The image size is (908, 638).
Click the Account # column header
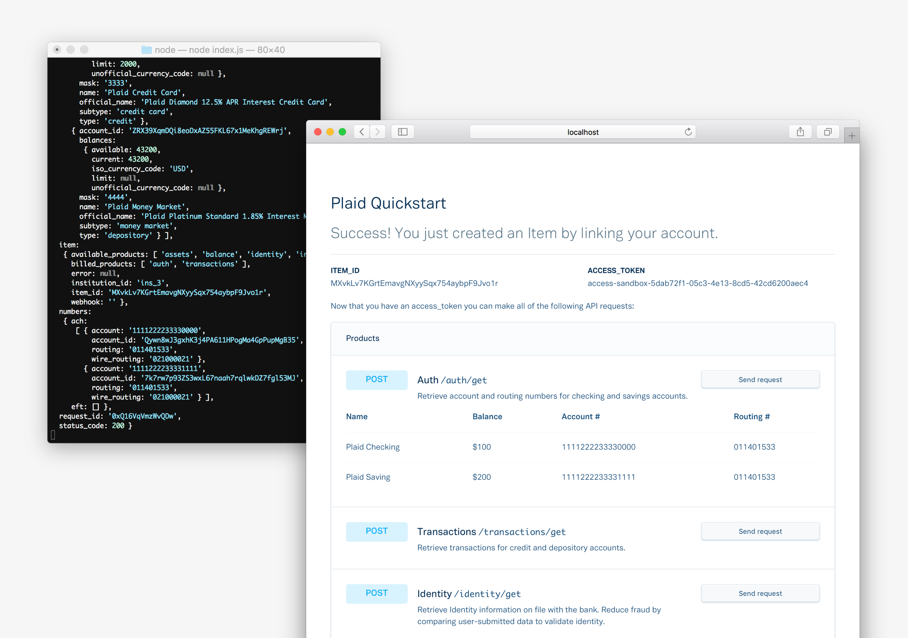[x=581, y=416]
